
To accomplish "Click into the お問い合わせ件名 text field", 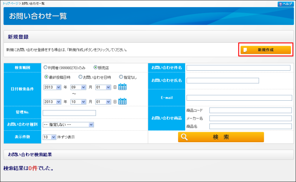I will [x=238, y=68].
